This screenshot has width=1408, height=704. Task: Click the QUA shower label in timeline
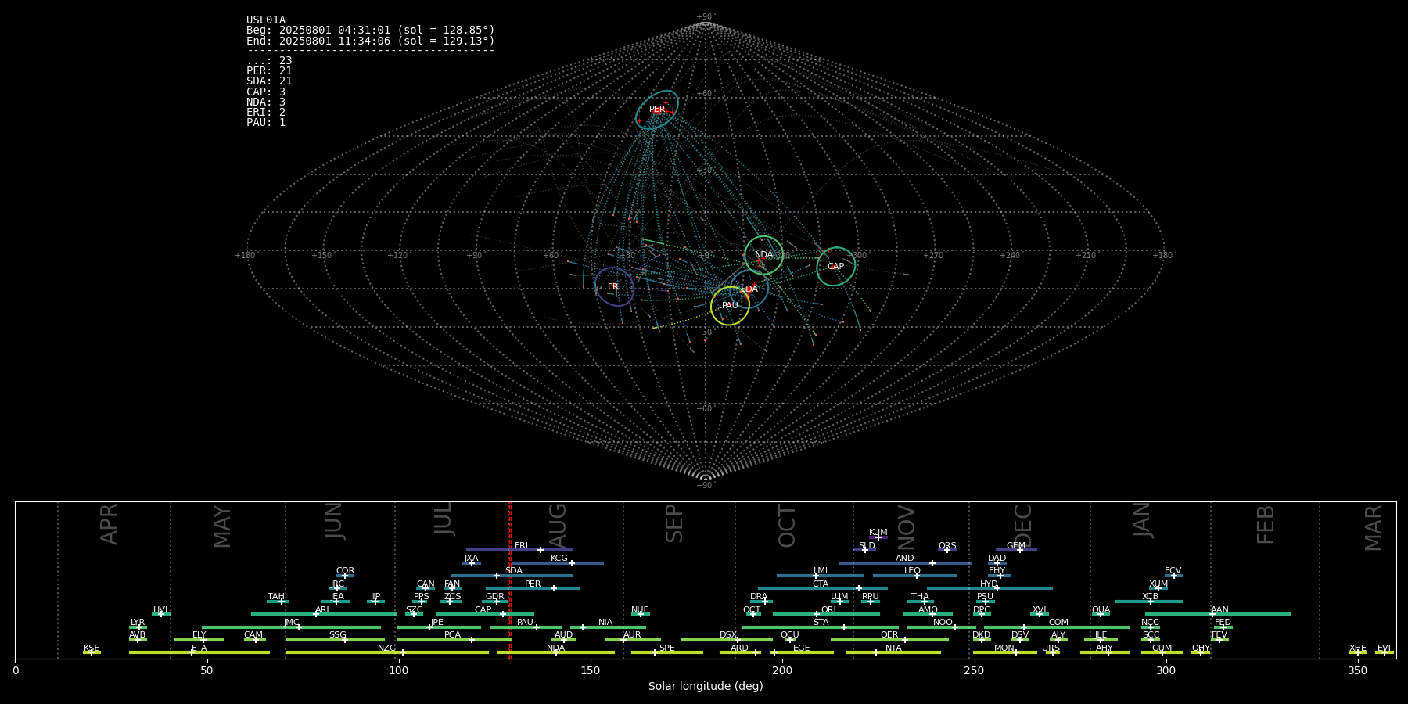click(1101, 610)
